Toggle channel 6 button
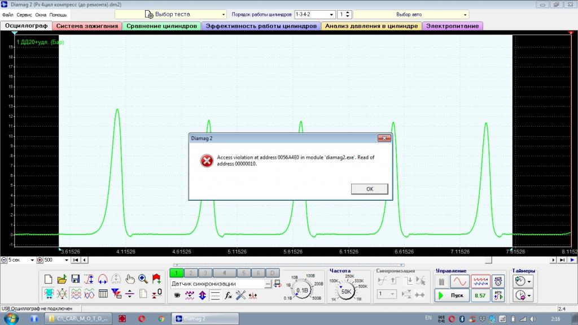Screen dimensions: 578x325 pos(258,273)
